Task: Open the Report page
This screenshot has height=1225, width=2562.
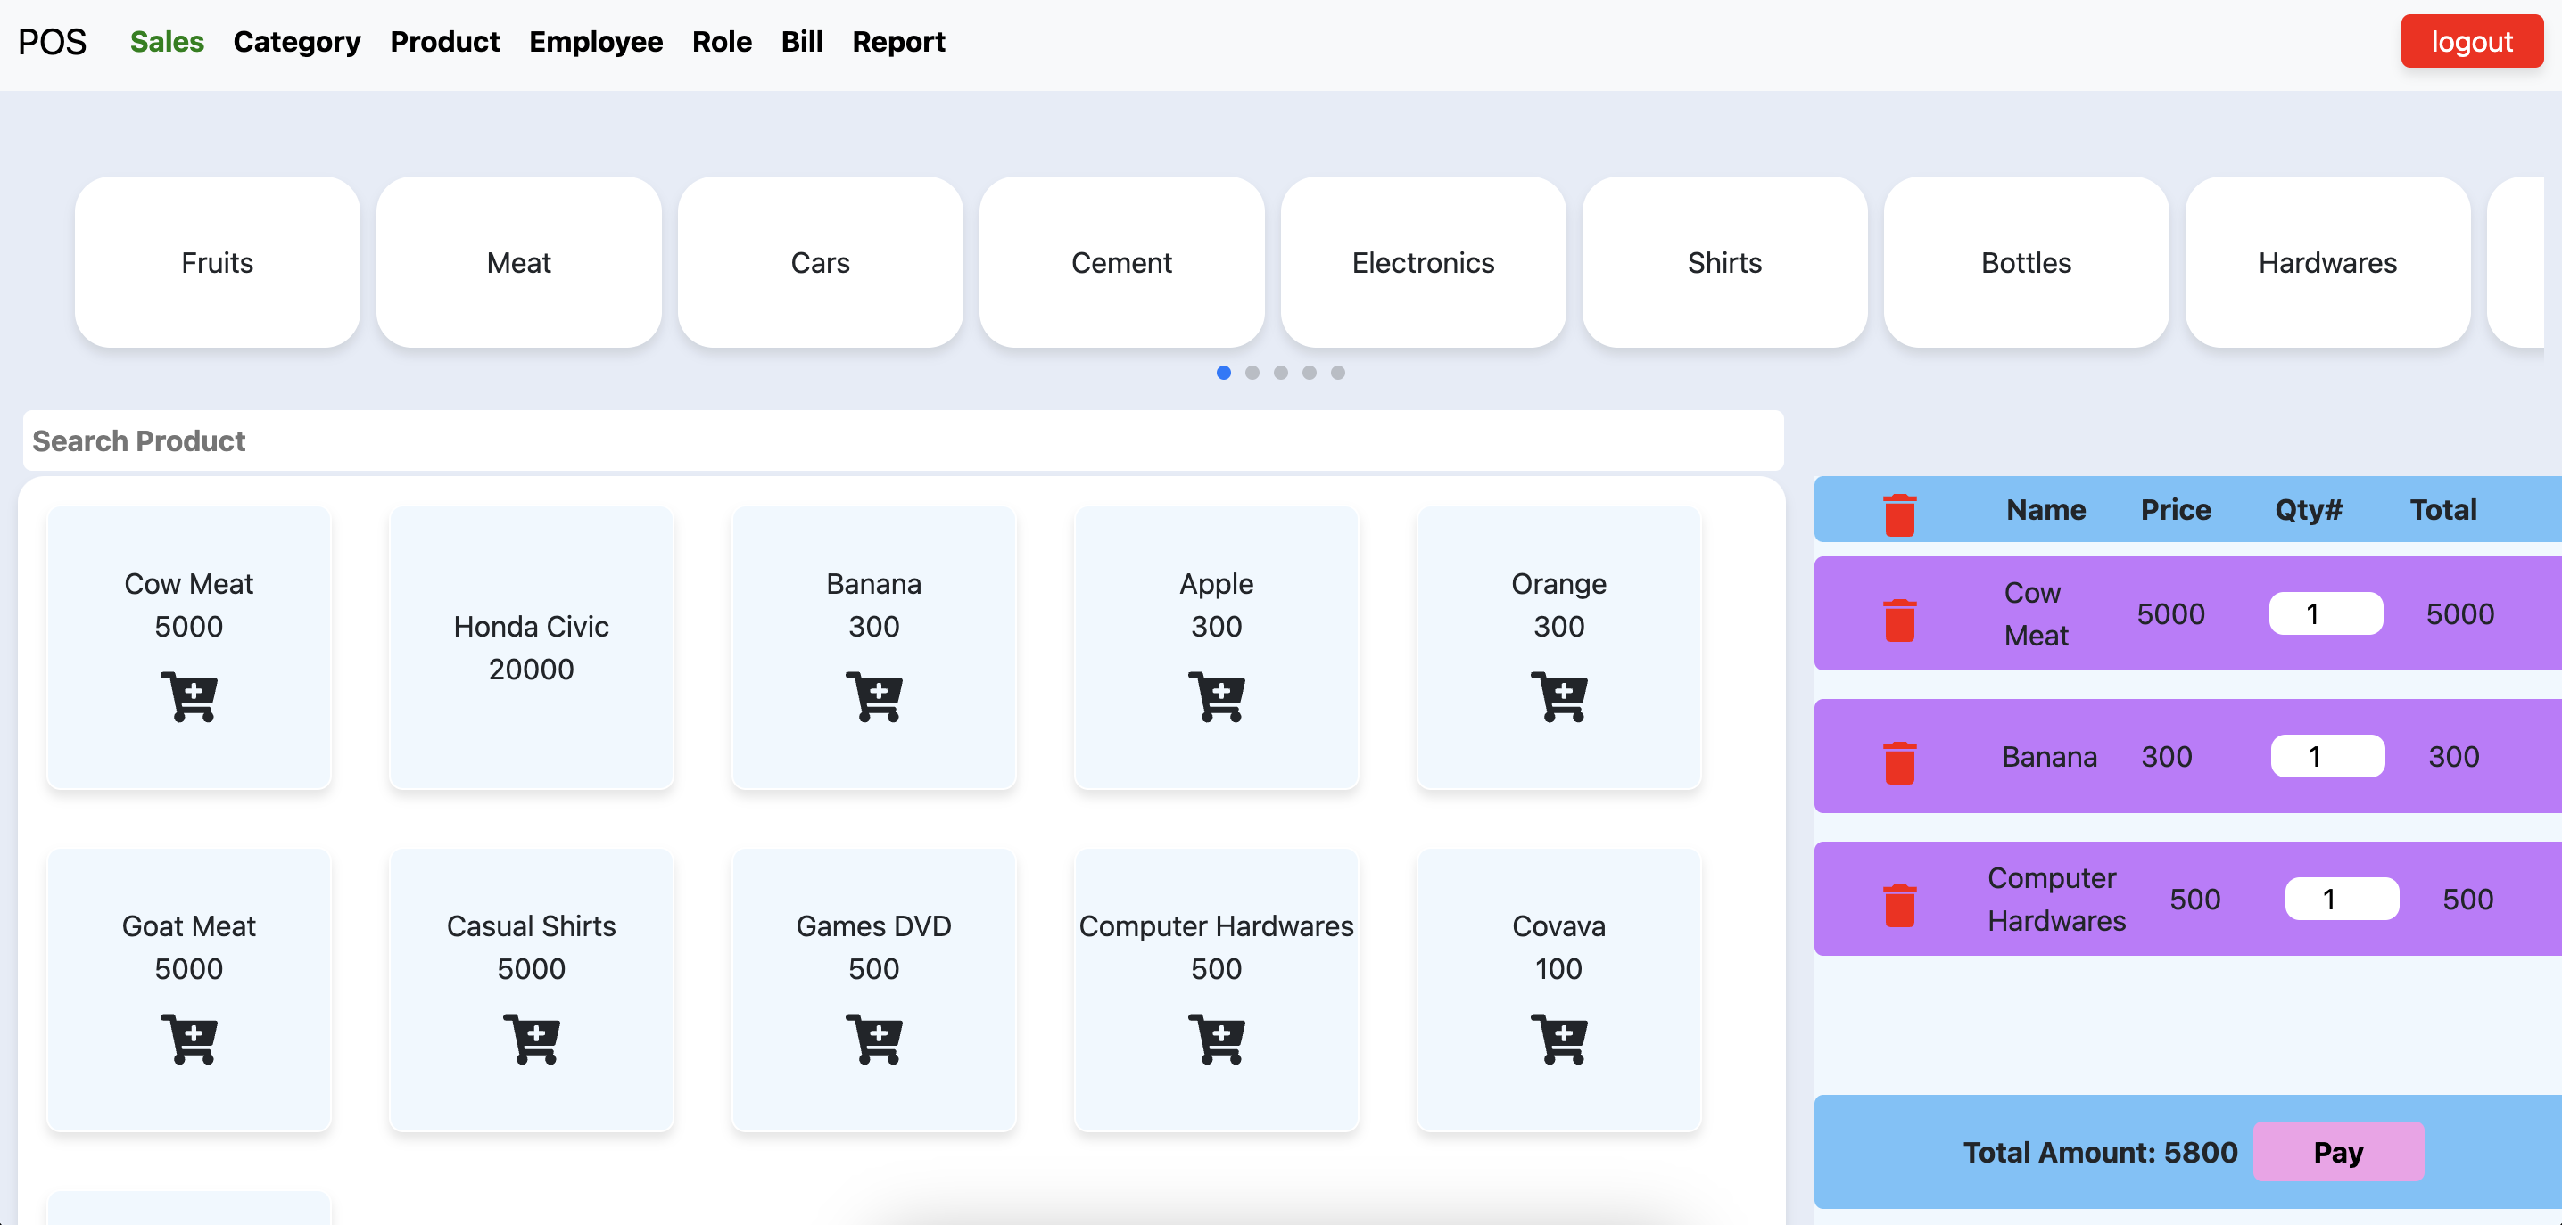Action: pyautogui.click(x=897, y=42)
